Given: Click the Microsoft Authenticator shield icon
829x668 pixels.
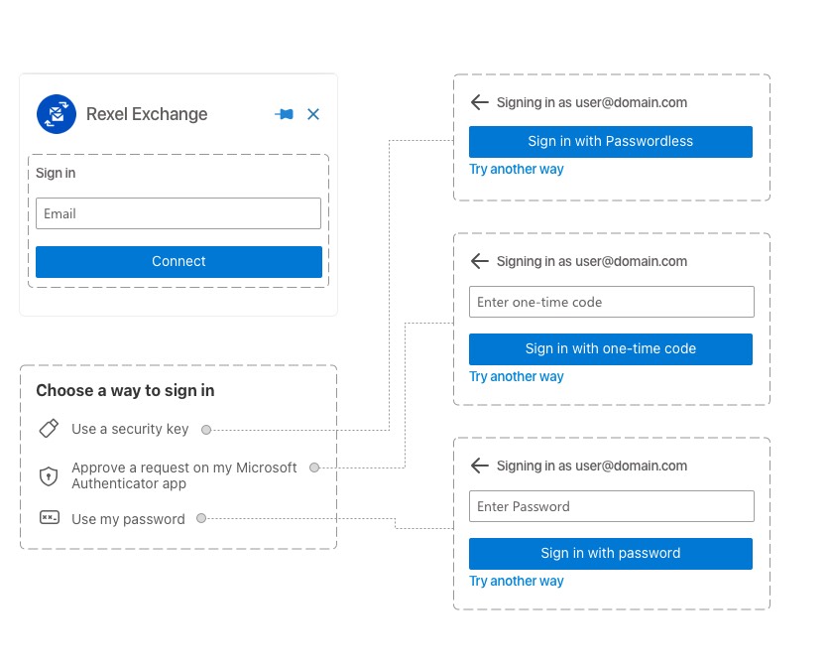Looking at the screenshot, I should (49, 475).
